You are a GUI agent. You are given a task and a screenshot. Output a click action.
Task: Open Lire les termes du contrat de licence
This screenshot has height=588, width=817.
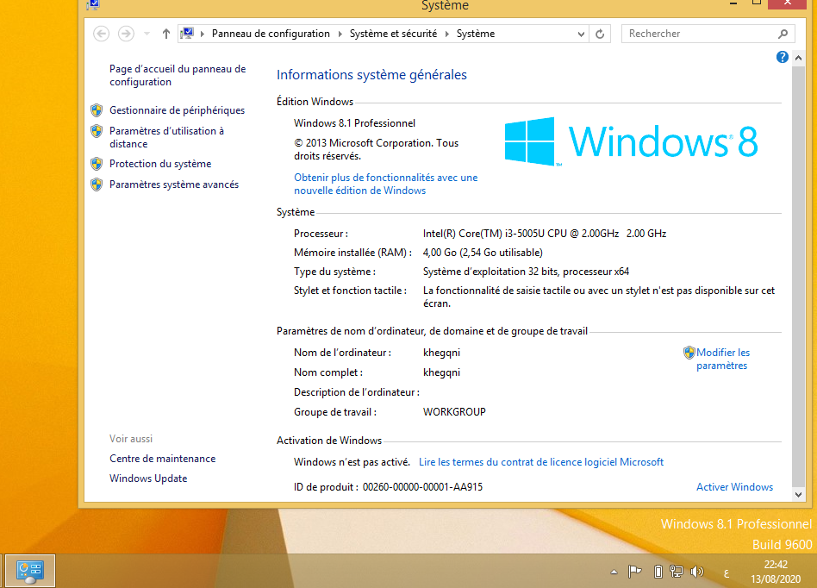tap(541, 462)
